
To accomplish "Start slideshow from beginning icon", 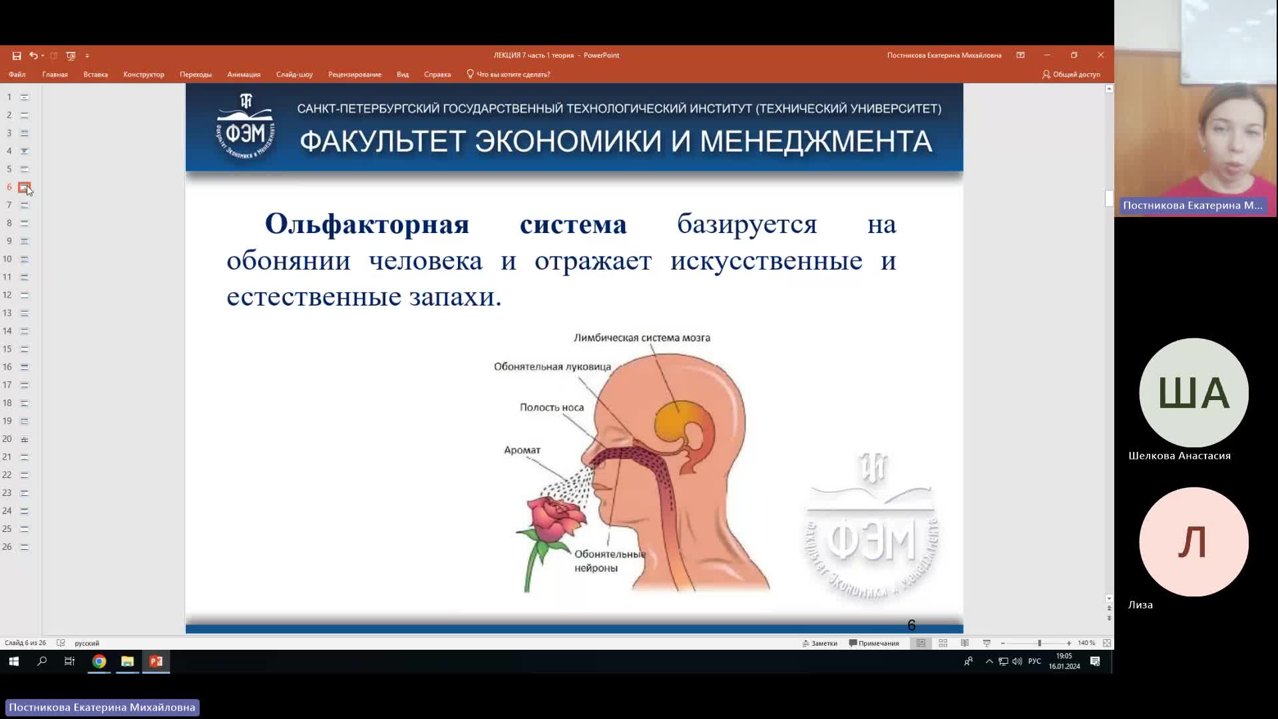I will pos(71,56).
